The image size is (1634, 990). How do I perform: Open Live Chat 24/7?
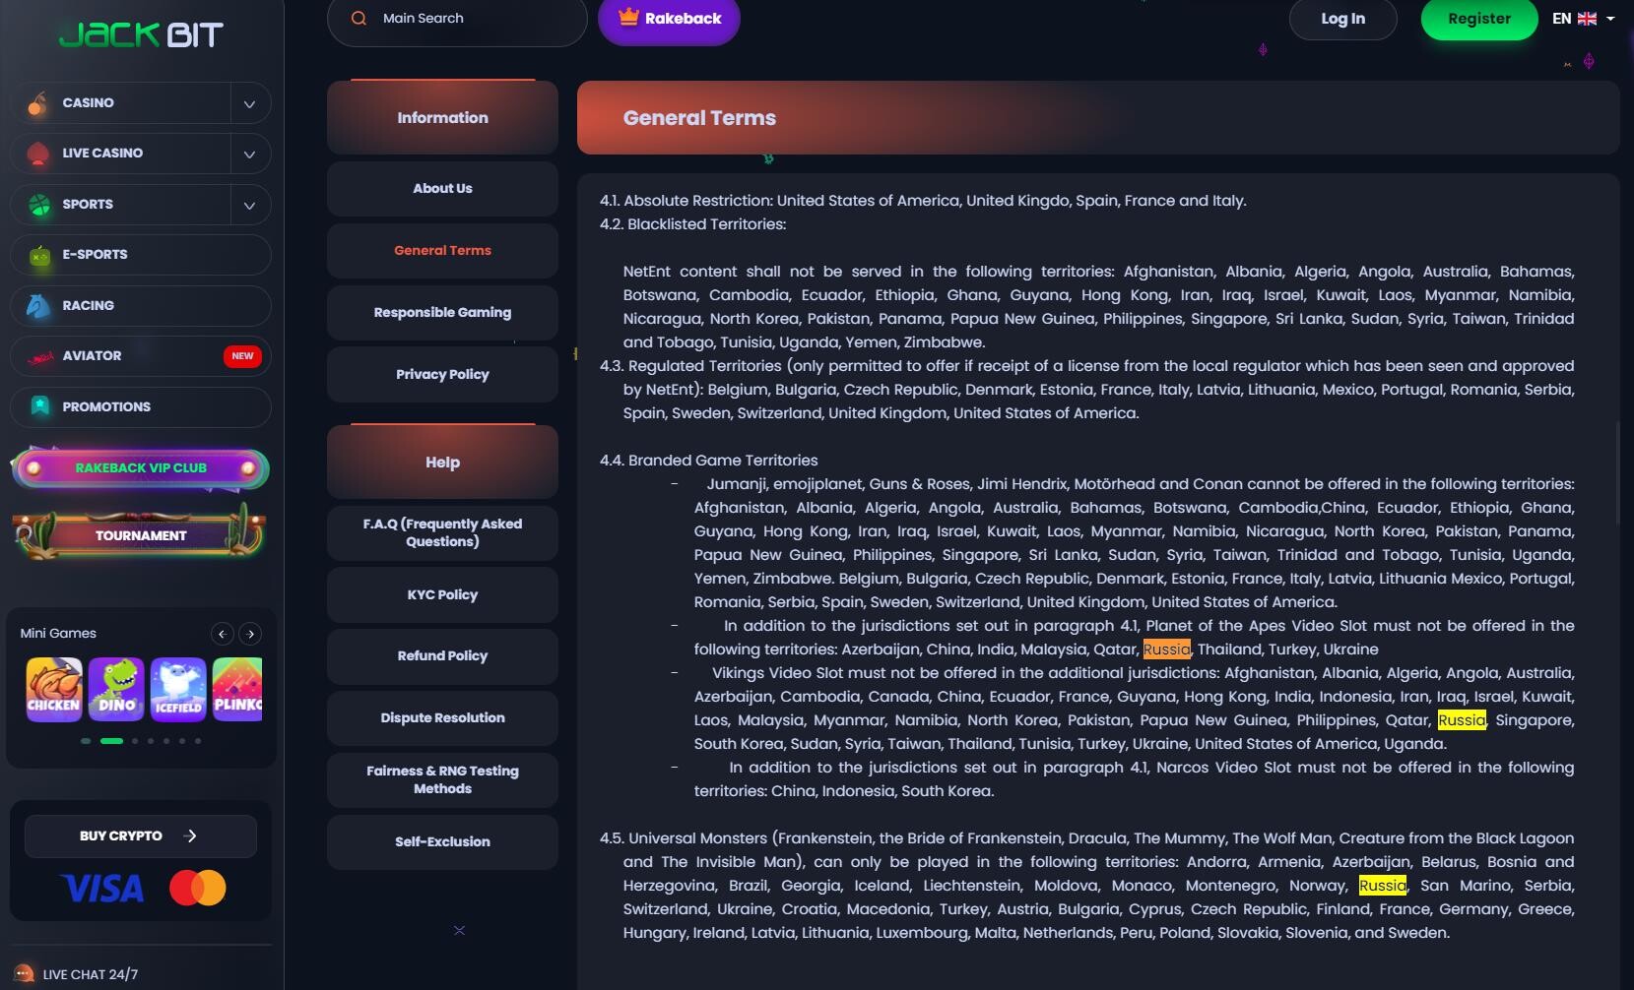coord(77,974)
